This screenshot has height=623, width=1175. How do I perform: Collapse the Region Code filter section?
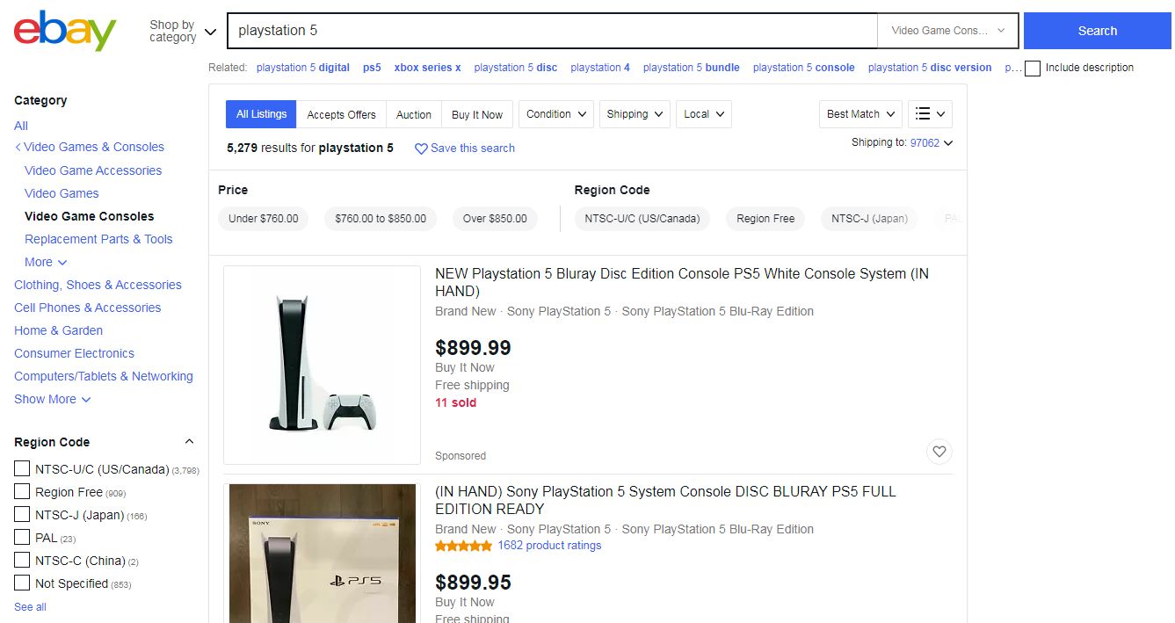coord(189,442)
